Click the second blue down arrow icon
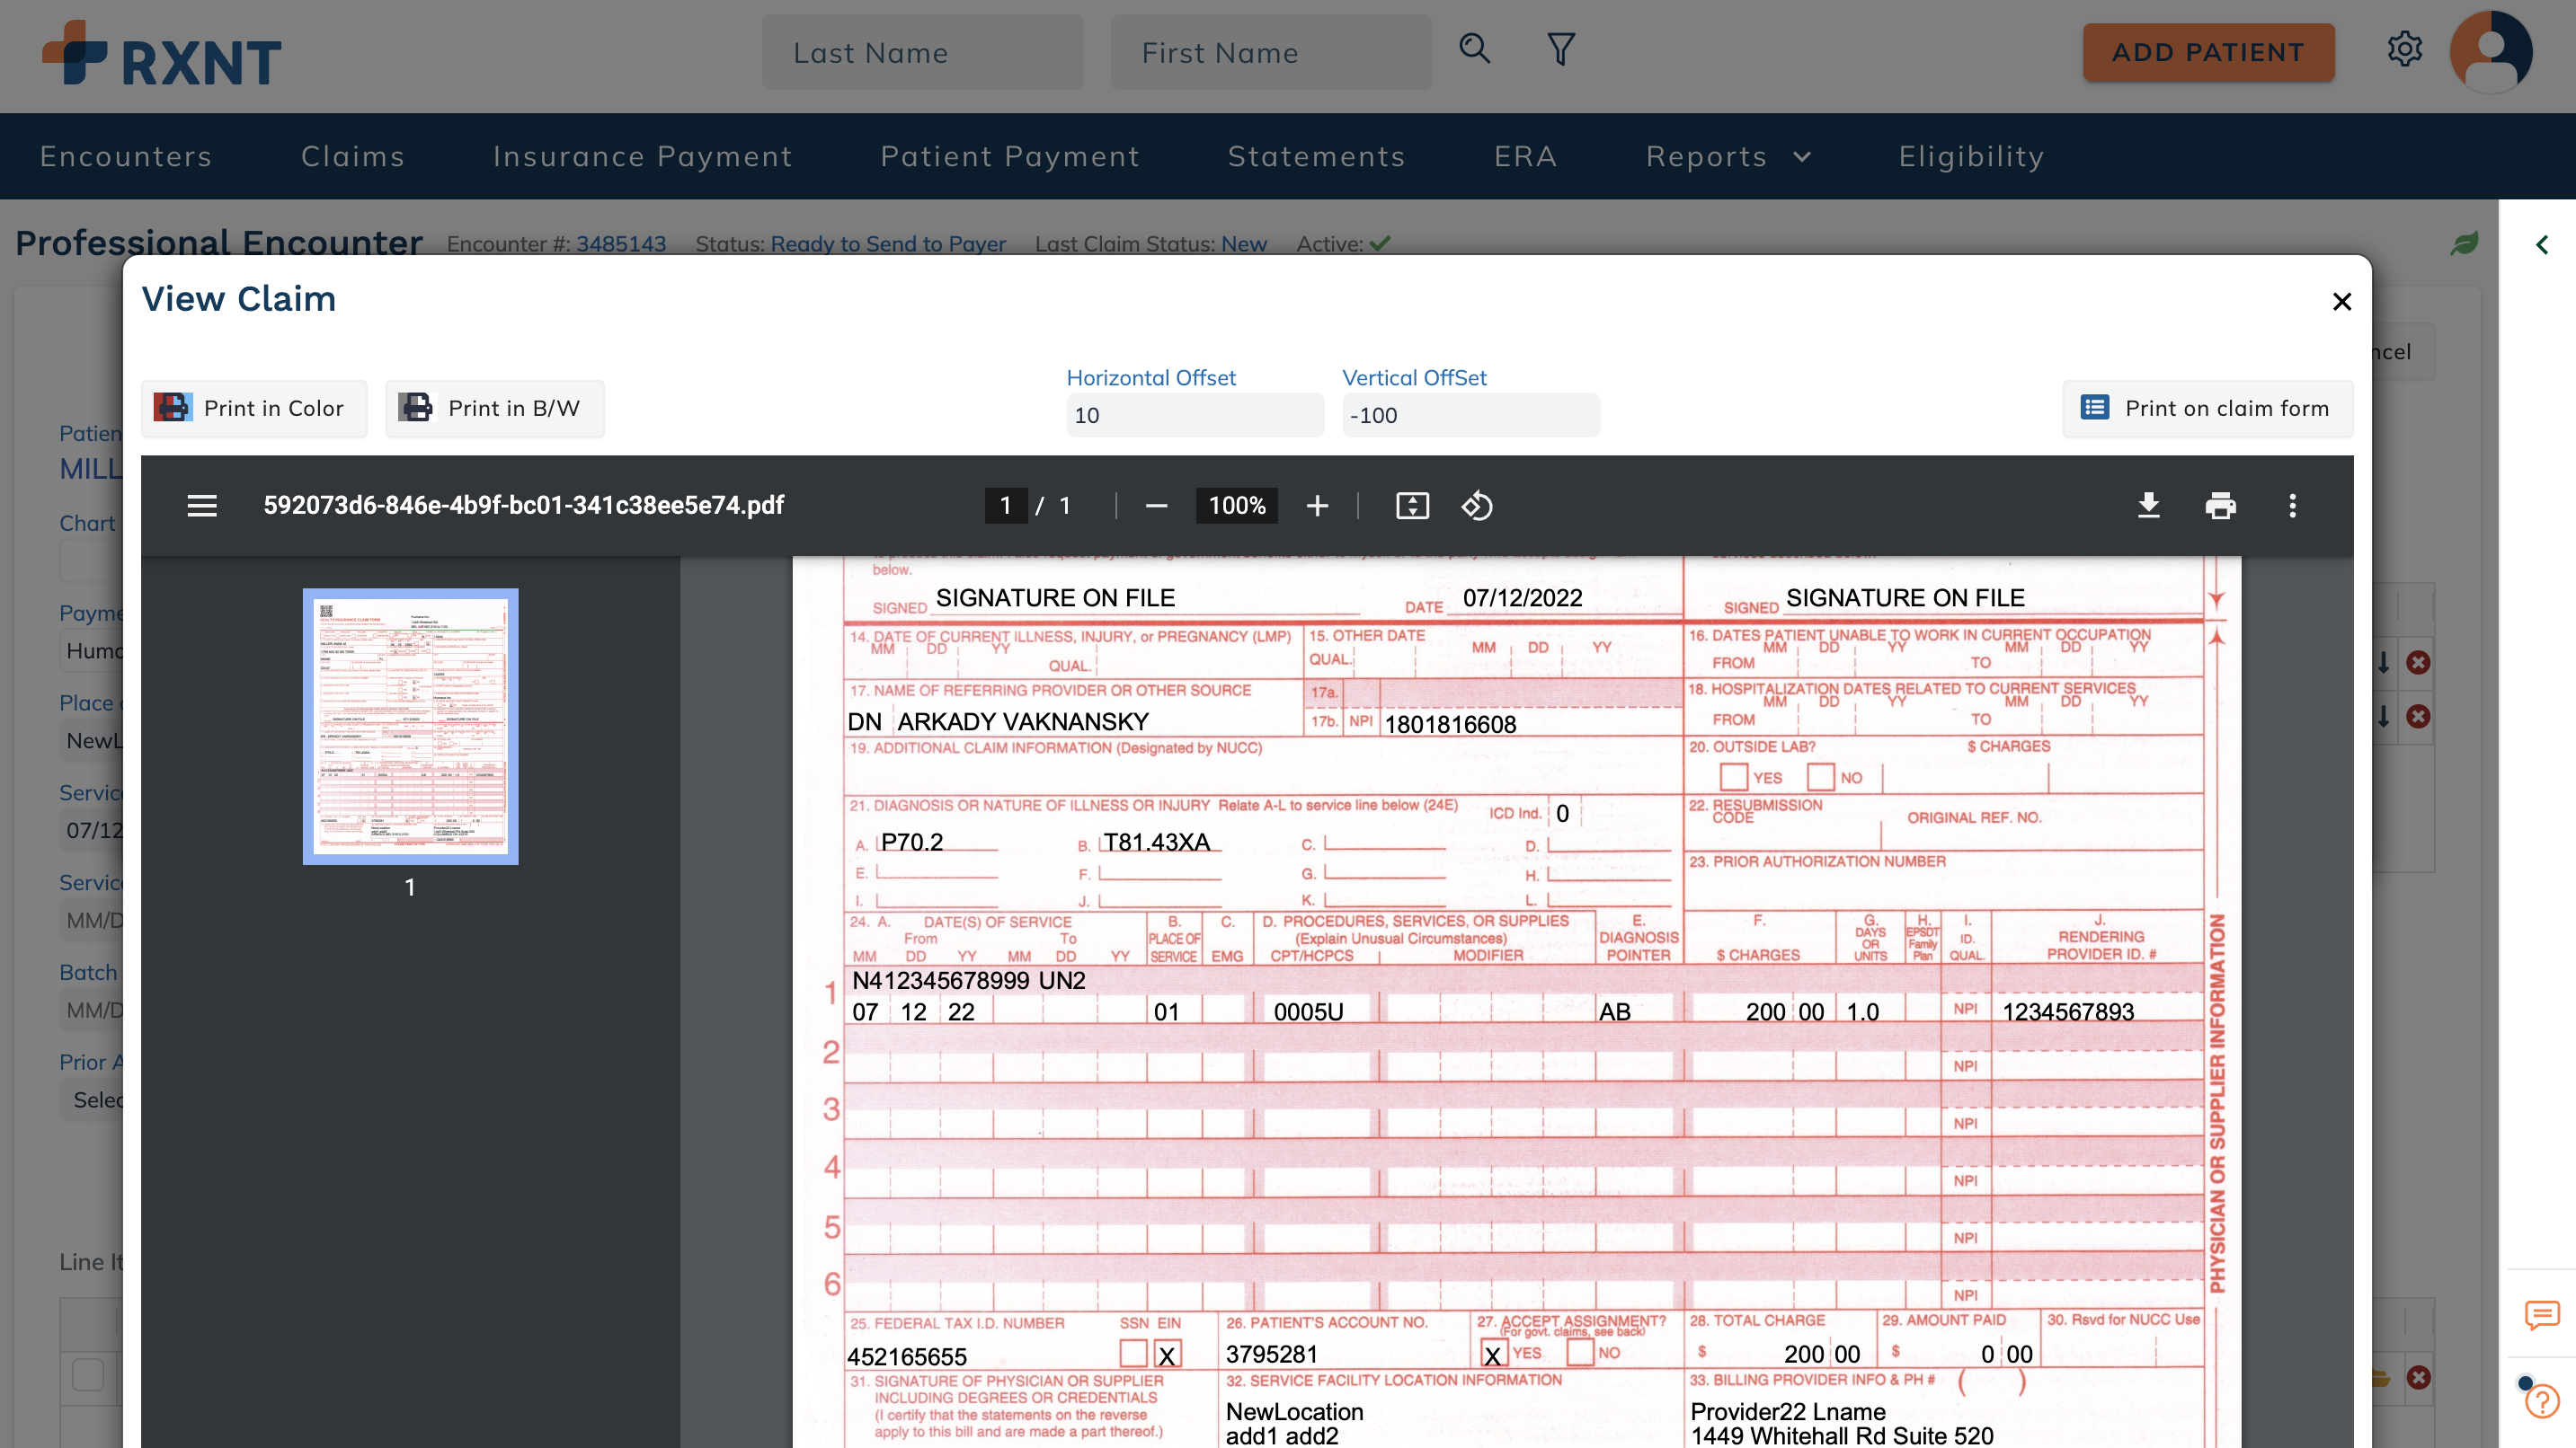2576x1448 pixels. click(x=2383, y=717)
